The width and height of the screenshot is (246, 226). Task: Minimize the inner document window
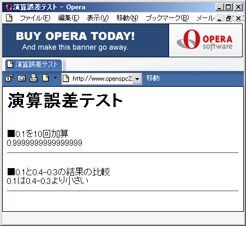[x=220, y=19]
